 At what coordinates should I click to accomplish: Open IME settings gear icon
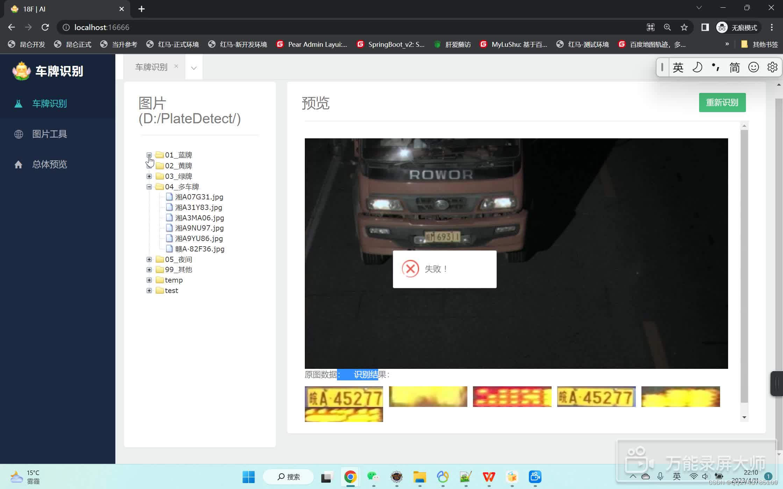point(772,67)
